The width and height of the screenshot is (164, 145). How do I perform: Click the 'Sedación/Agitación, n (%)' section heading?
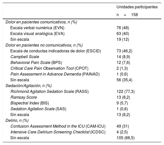tap(29, 86)
